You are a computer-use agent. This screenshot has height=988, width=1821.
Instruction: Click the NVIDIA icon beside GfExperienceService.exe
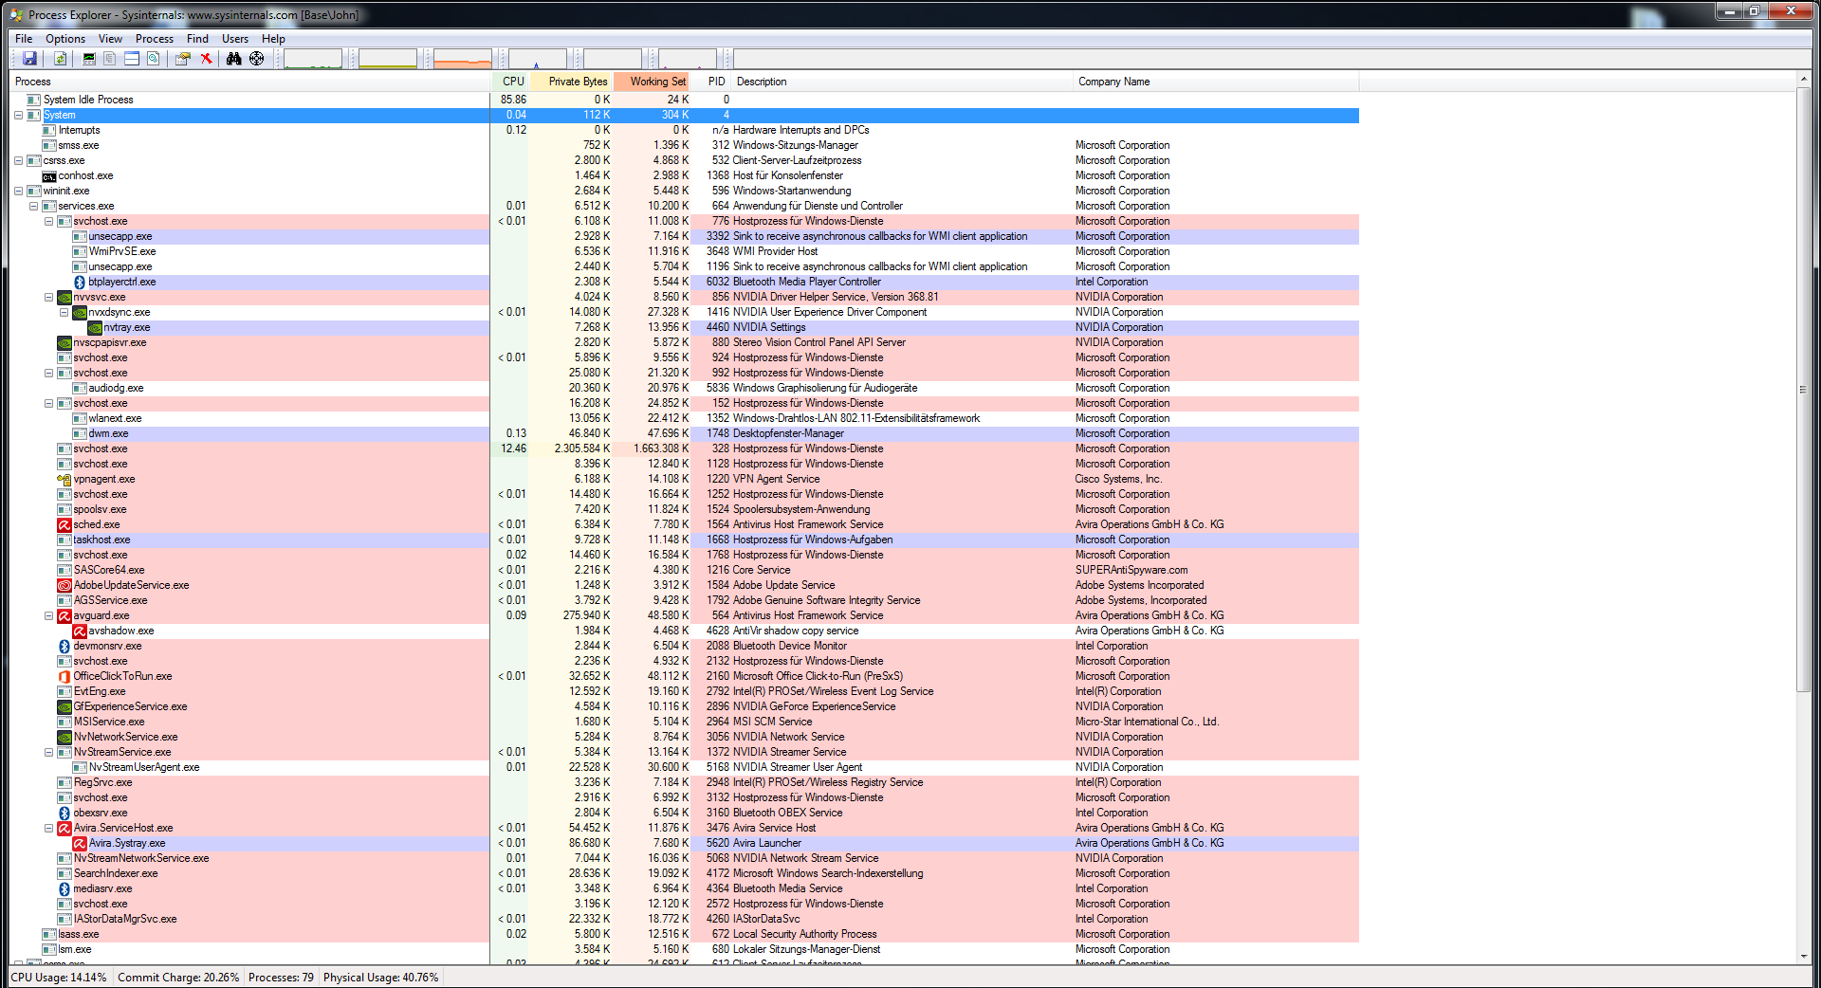tap(64, 706)
